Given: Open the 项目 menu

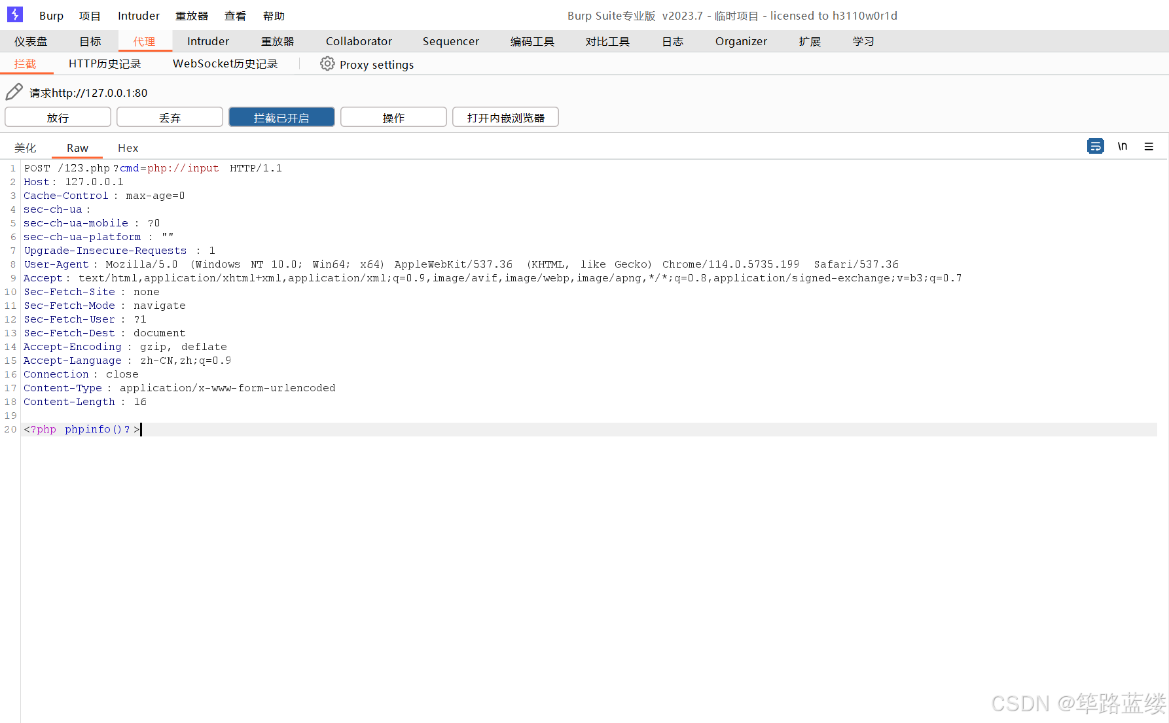Looking at the screenshot, I should point(90,16).
